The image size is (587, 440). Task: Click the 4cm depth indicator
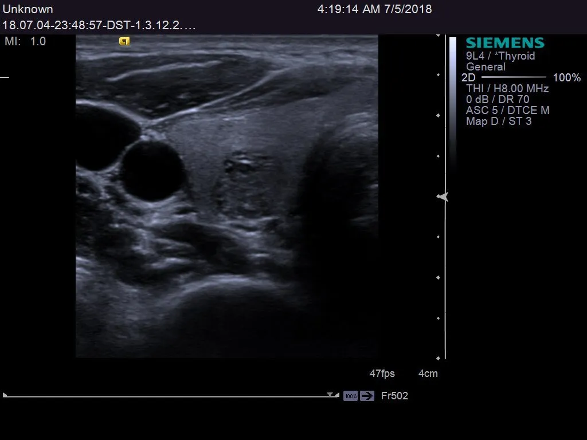point(428,374)
